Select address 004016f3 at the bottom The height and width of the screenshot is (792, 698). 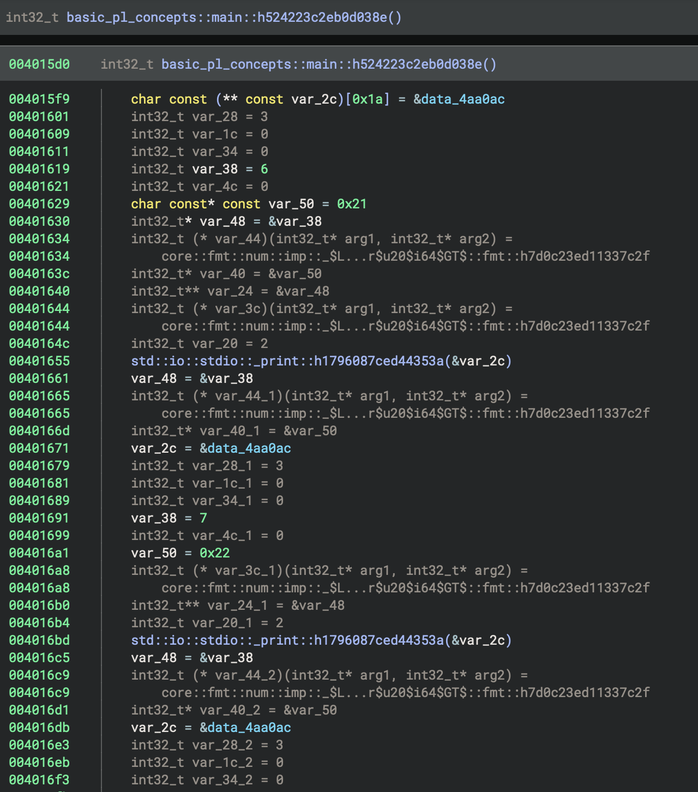click(x=39, y=780)
